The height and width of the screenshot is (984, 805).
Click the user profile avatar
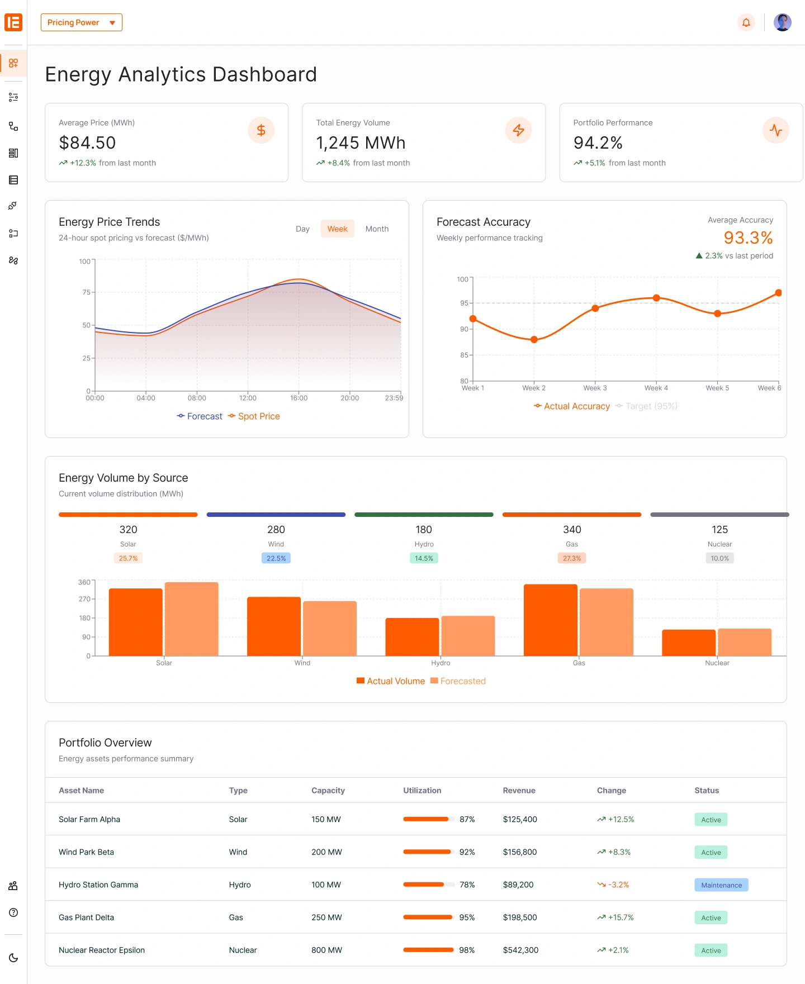(x=782, y=22)
